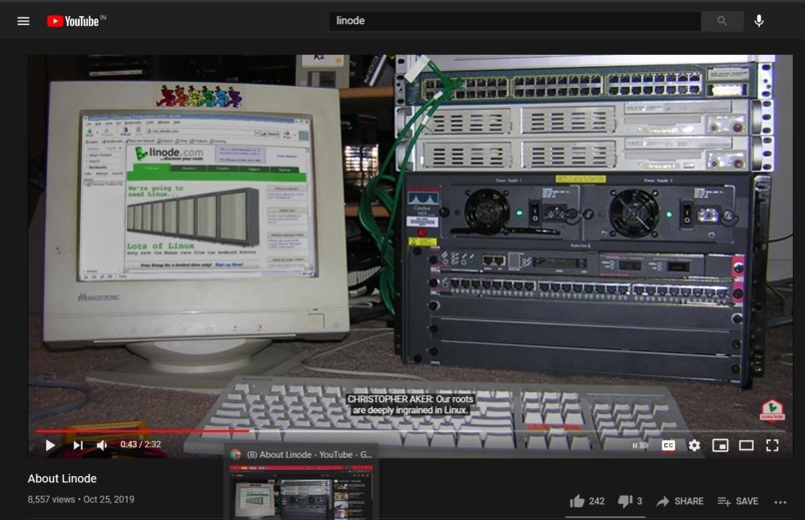
Task: Click the 'About Linode' video title
Action: coord(62,478)
